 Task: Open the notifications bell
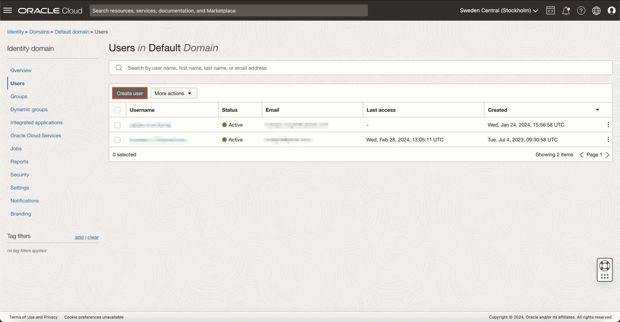(x=566, y=10)
